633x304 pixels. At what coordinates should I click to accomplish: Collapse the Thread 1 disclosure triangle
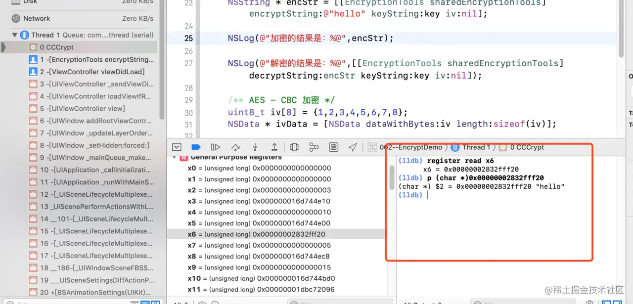[14, 35]
